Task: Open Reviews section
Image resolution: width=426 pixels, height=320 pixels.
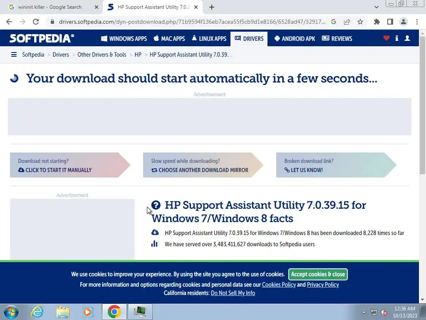Action: (x=337, y=39)
